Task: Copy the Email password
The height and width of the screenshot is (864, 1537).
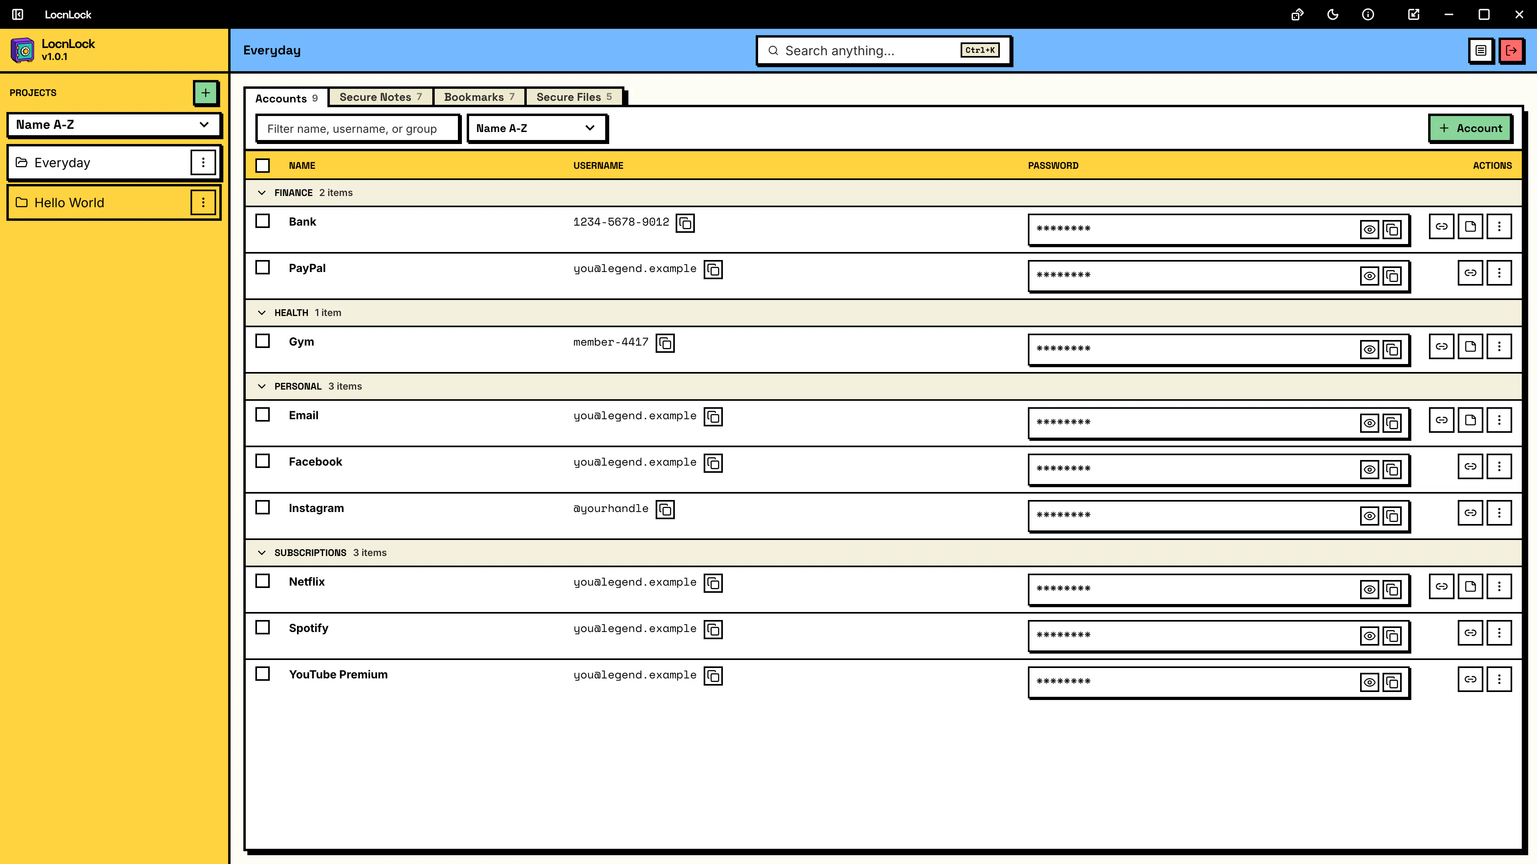Action: (1392, 423)
